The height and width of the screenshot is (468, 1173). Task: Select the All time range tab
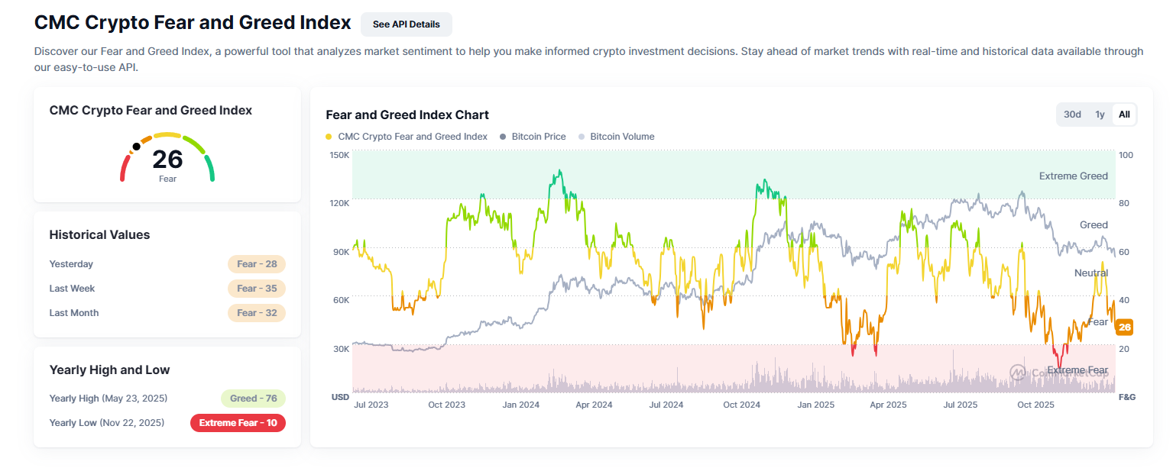(x=1124, y=115)
